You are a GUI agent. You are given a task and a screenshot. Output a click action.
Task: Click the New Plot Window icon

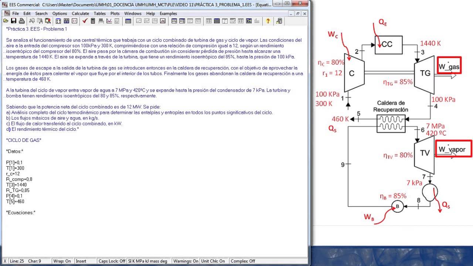pyautogui.click(x=139, y=21)
